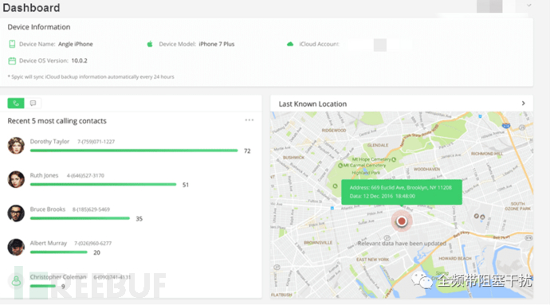Click the red location marker on map
Image resolution: width=550 pixels, height=305 pixels.
pos(401,221)
